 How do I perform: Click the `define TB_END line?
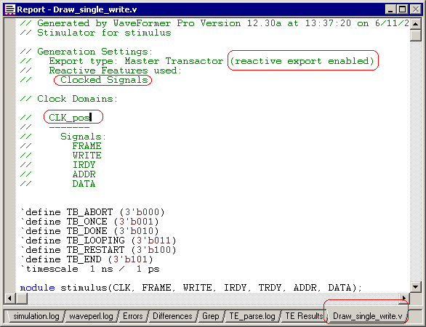[87, 259]
